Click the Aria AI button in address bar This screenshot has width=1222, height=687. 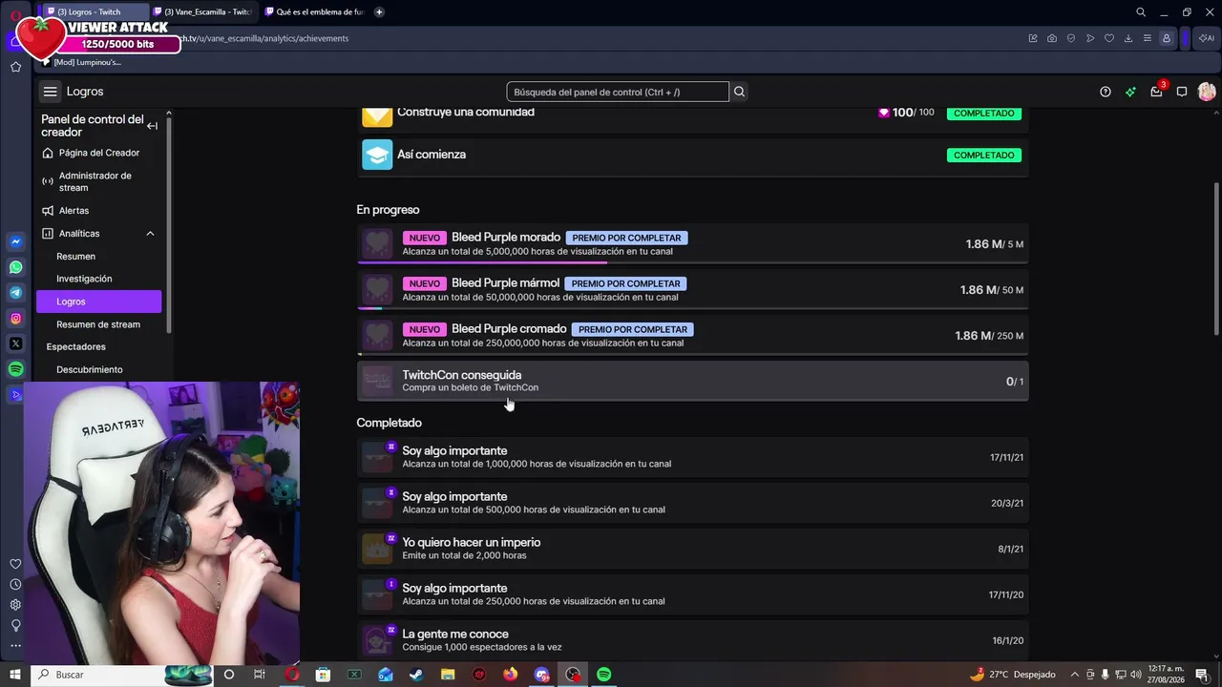[x=1206, y=38]
